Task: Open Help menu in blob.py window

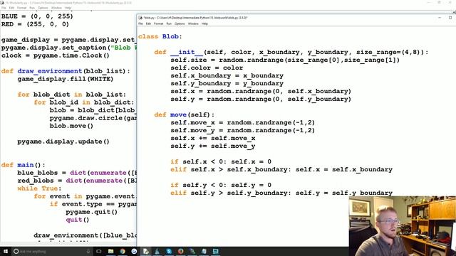Action: [204, 23]
